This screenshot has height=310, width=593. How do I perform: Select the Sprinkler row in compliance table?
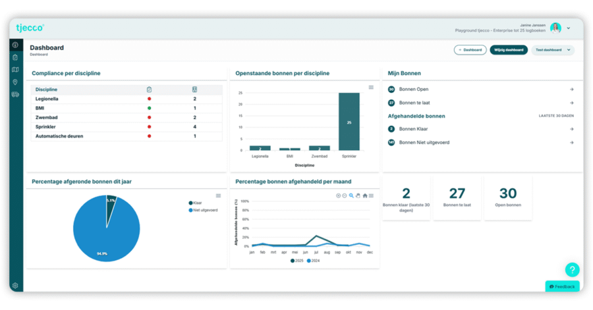click(x=127, y=127)
